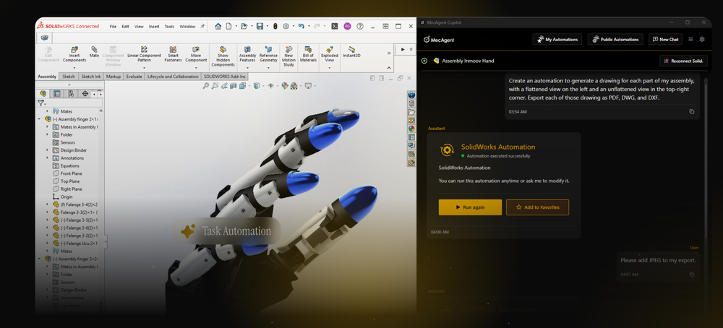Click the Home icon in SolidWorks toolbar
723x328 pixels.
[218, 26]
